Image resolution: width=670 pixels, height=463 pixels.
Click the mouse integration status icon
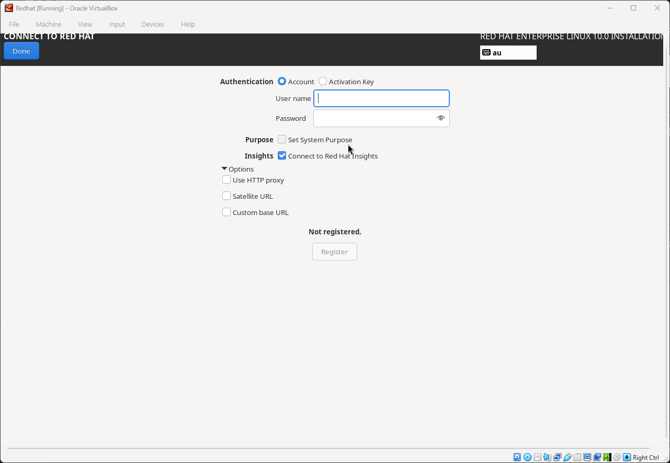(617, 457)
